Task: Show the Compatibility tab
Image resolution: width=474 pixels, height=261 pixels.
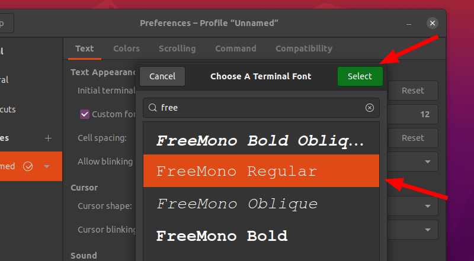Action: [x=303, y=49]
